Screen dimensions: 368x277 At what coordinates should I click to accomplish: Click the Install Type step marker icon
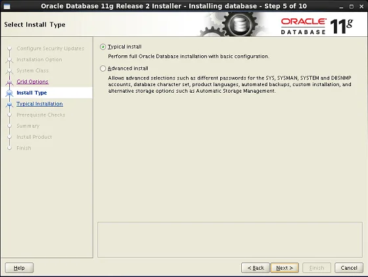pos(9,93)
